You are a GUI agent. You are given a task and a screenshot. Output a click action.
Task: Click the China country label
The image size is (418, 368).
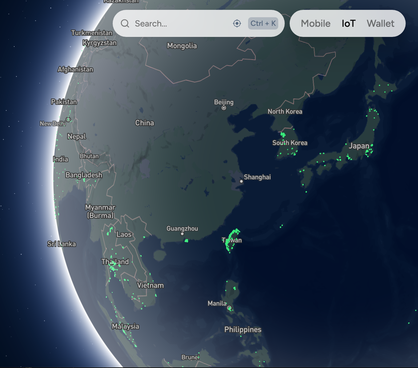pyautogui.click(x=145, y=123)
